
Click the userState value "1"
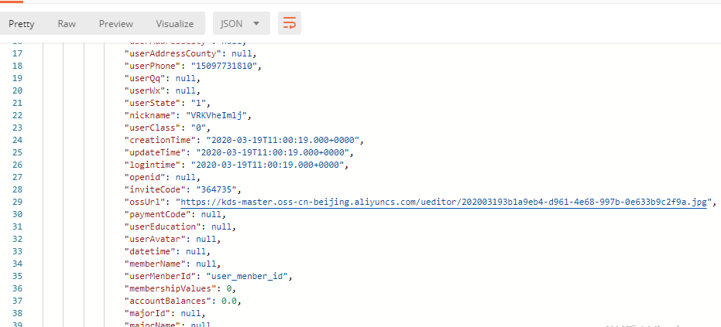[203, 103]
